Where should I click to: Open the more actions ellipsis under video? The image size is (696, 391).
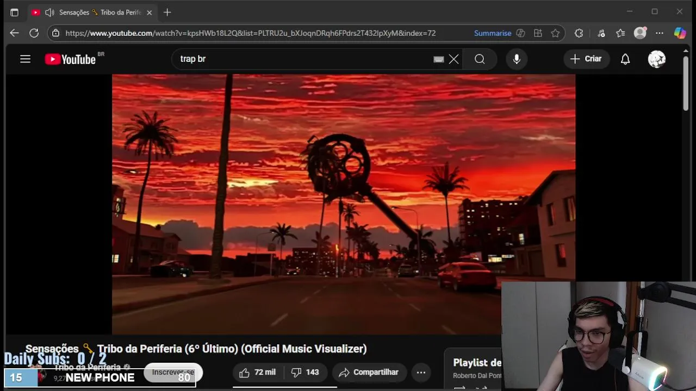point(421,372)
